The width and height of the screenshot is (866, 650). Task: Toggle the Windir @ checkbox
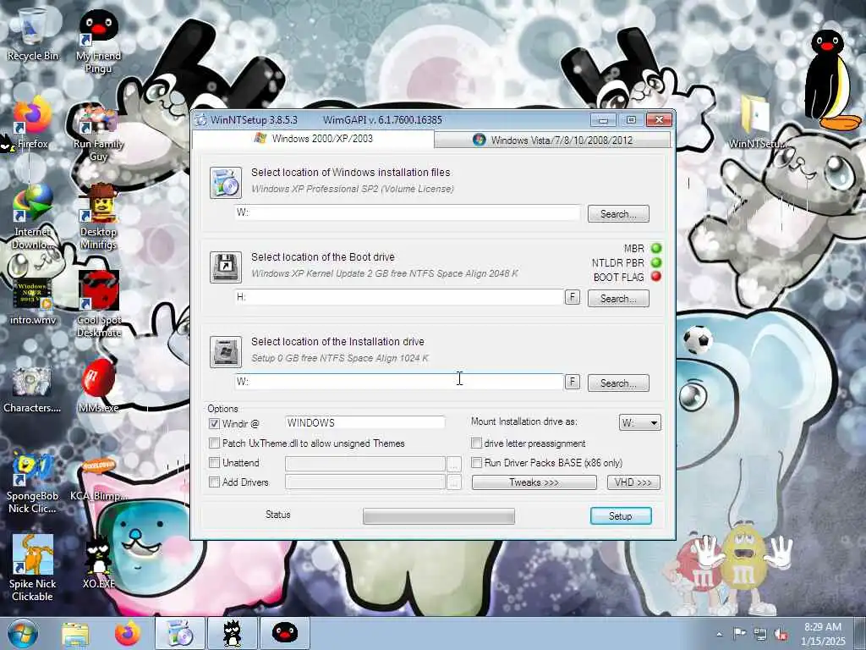(214, 423)
